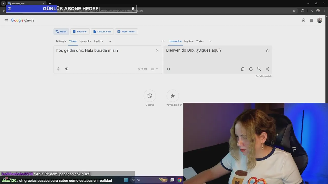
Task: Open the Chrome tab search dropdown
Action: (3, 4)
